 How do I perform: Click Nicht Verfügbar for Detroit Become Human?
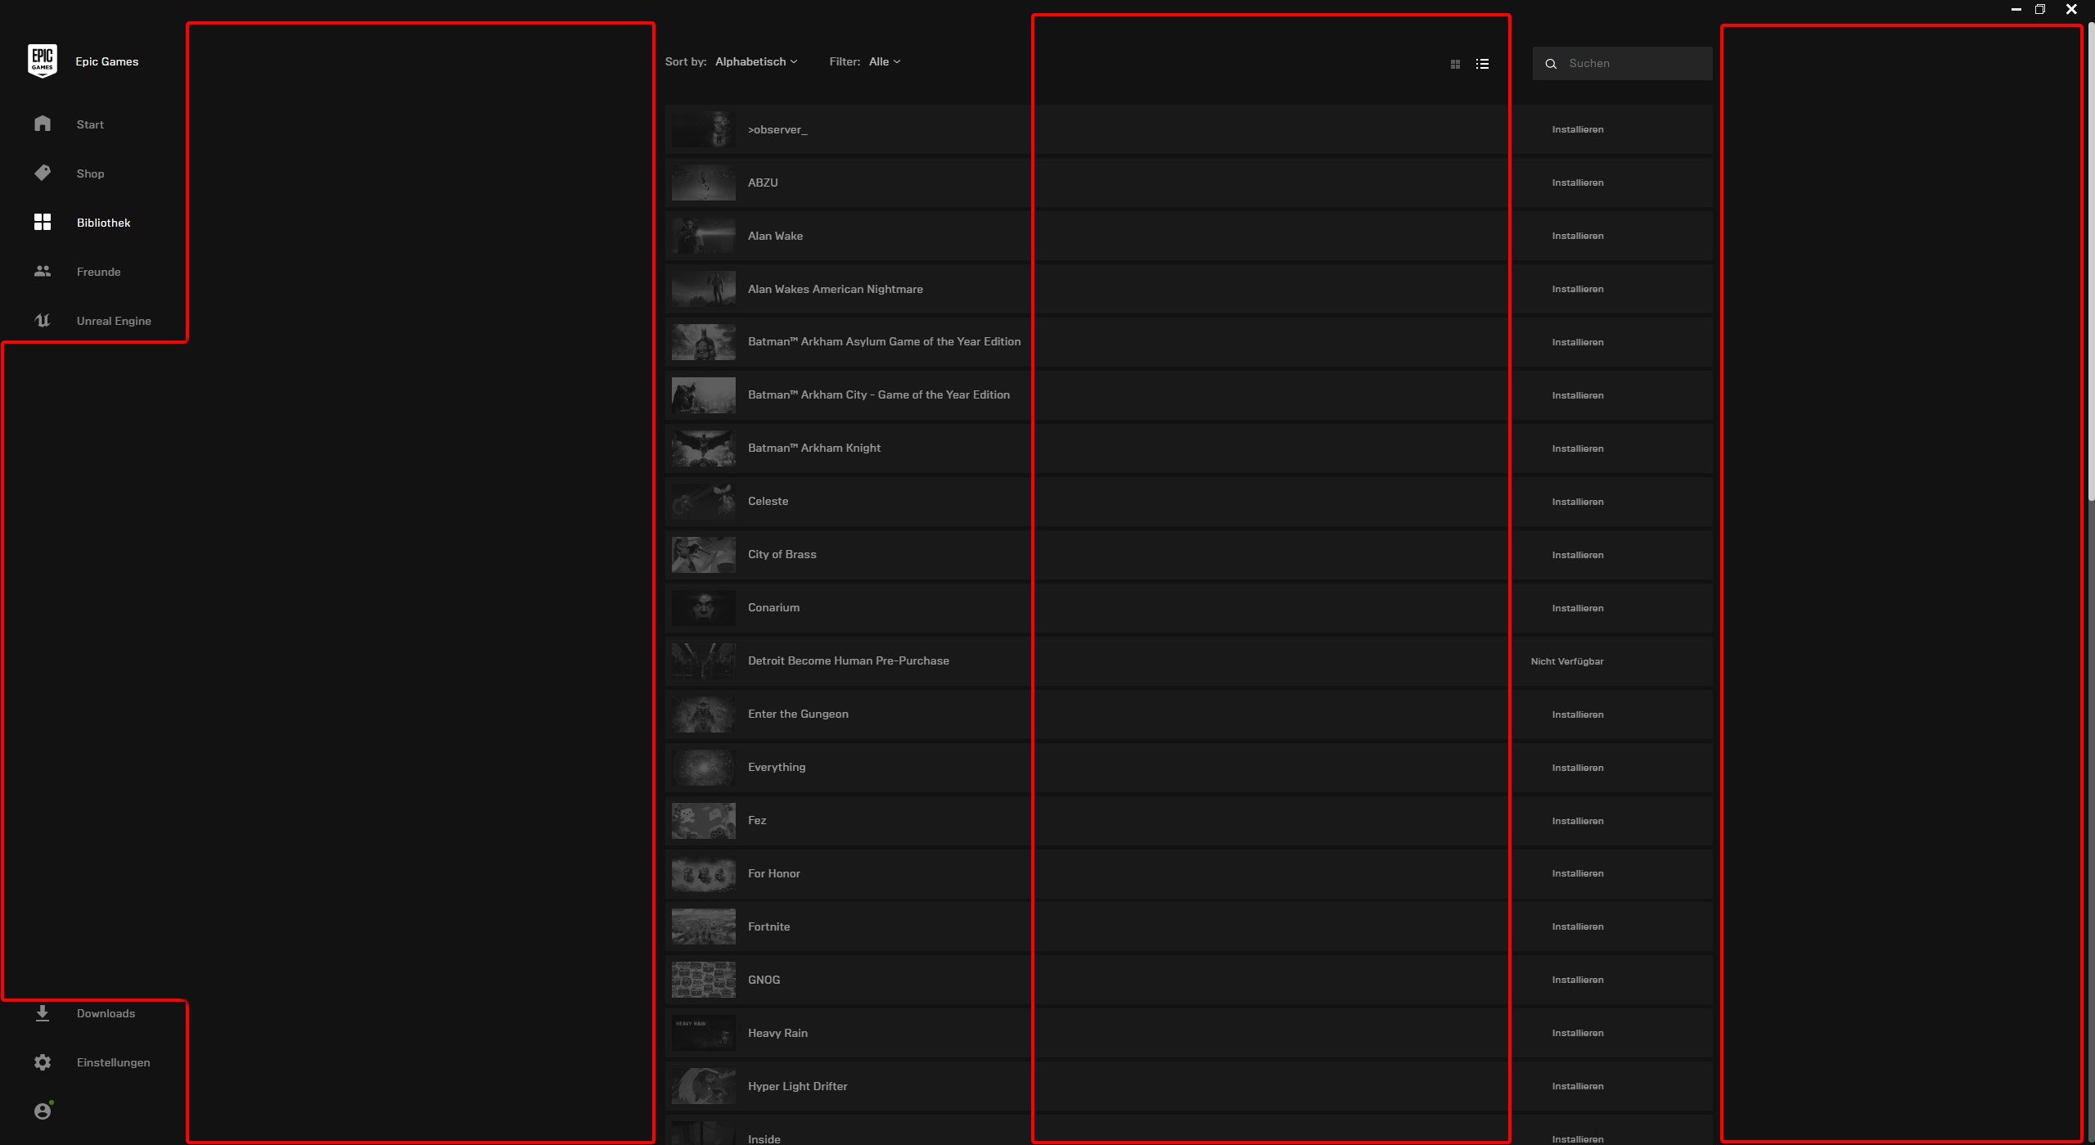point(1566,661)
